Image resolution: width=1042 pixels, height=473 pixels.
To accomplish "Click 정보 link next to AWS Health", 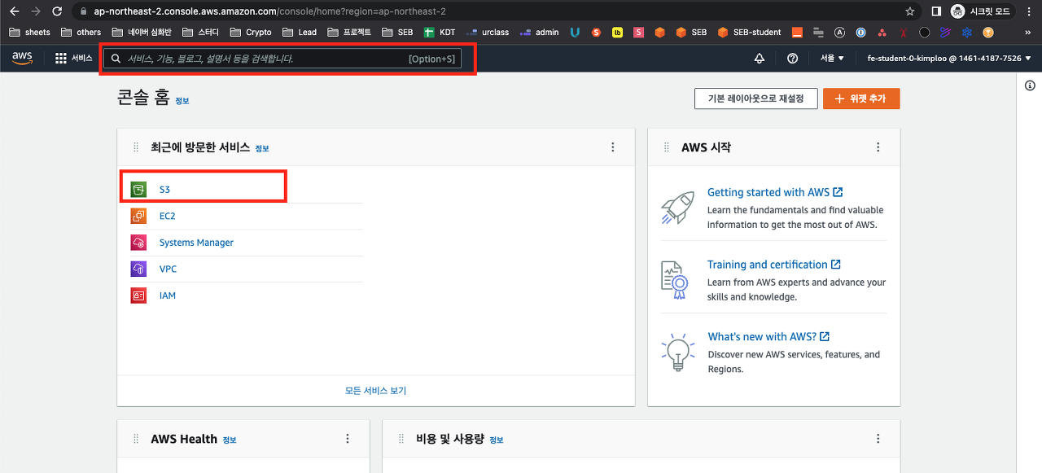I will point(230,440).
